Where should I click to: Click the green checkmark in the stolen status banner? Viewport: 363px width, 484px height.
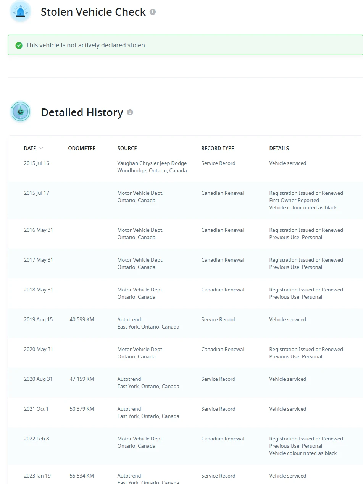click(x=19, y=45)
